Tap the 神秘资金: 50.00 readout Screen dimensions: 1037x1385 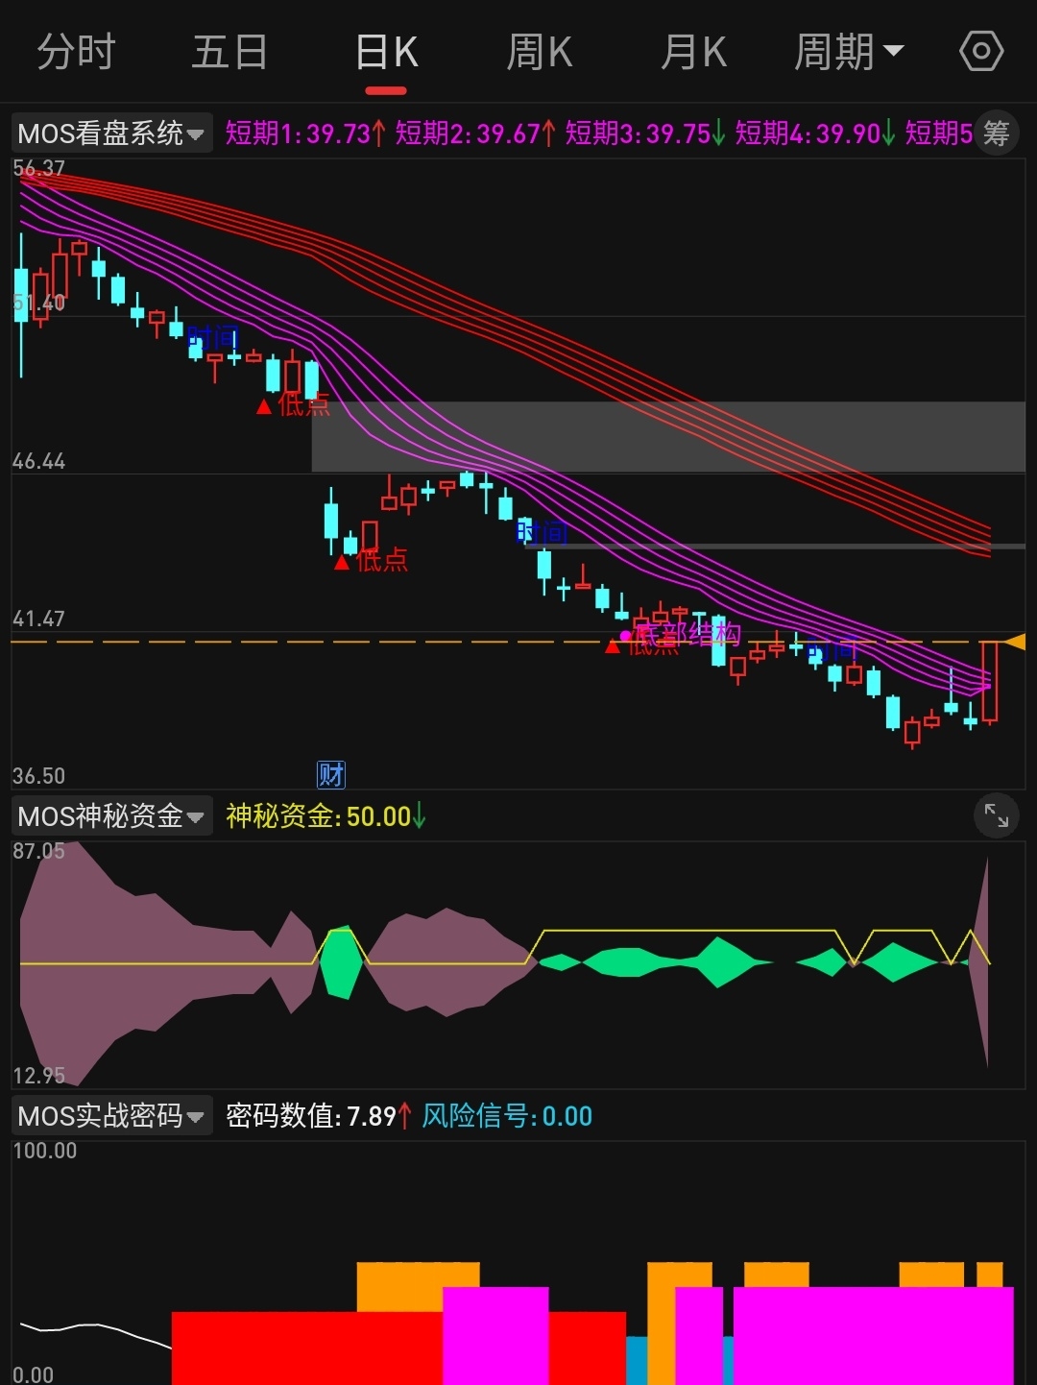[326, 816]
